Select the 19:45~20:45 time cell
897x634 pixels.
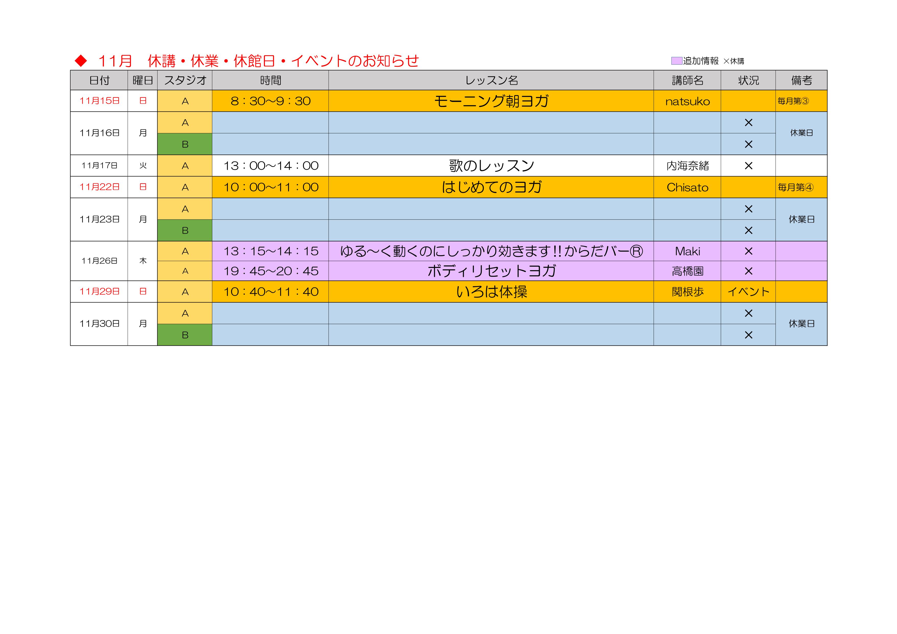pyautogui.click(x=270, y=271)
